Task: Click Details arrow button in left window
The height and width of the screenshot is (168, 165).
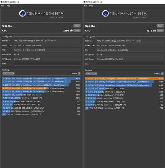Action: [x=79, y=74]
